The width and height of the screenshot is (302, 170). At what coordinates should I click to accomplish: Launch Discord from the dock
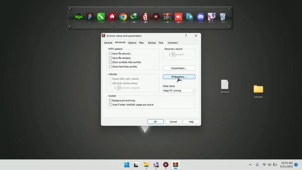(x=201, y=17)
